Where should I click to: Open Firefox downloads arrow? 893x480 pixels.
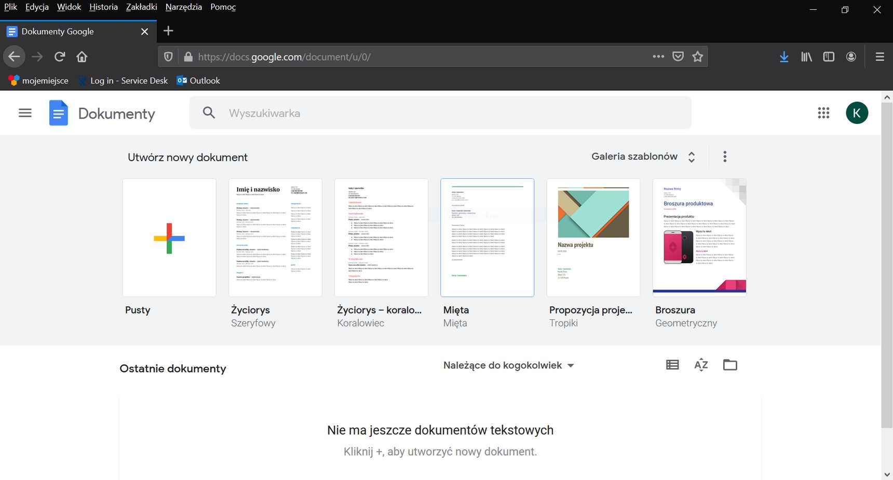point(784,57)
